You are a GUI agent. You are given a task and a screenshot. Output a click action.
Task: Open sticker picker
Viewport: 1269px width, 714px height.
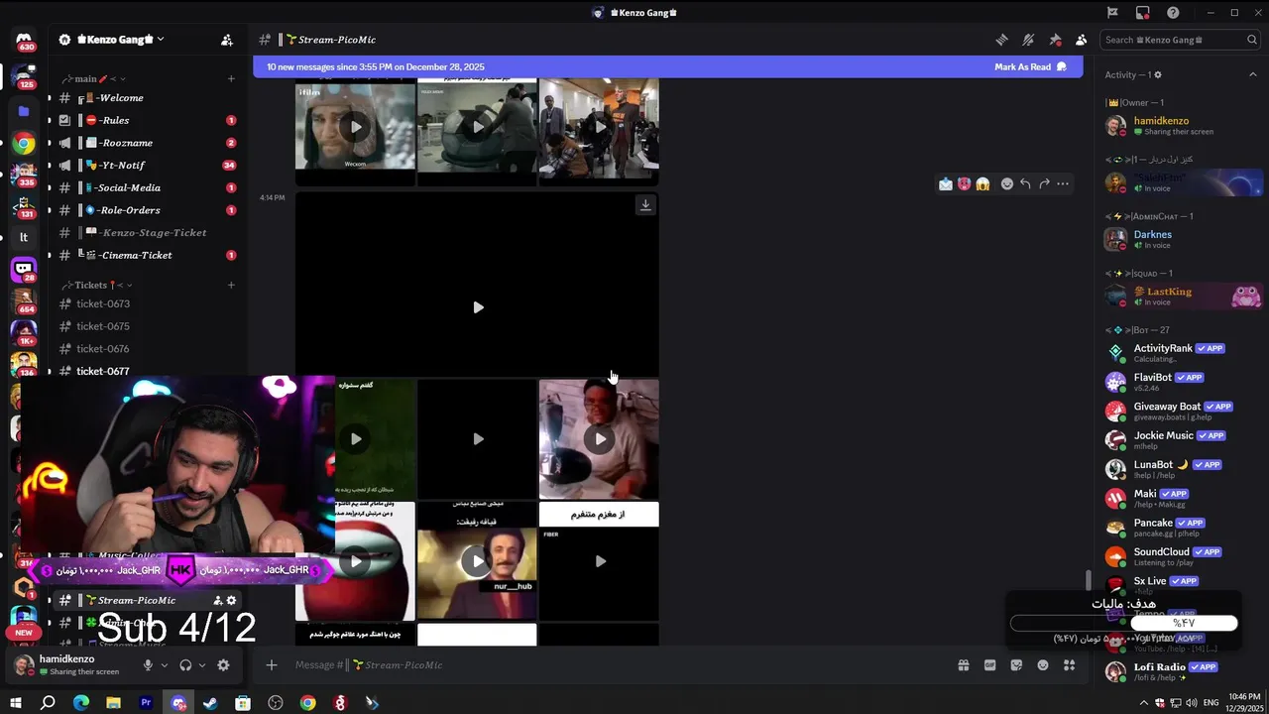click(1016, 665)
